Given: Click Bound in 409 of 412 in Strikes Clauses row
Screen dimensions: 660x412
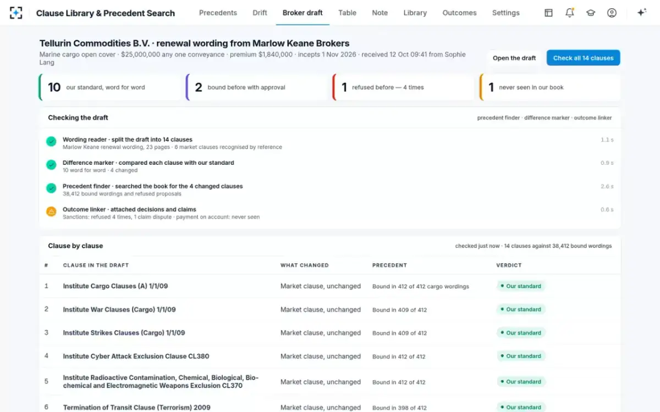Looking at the screenshot, I should 399,333.
